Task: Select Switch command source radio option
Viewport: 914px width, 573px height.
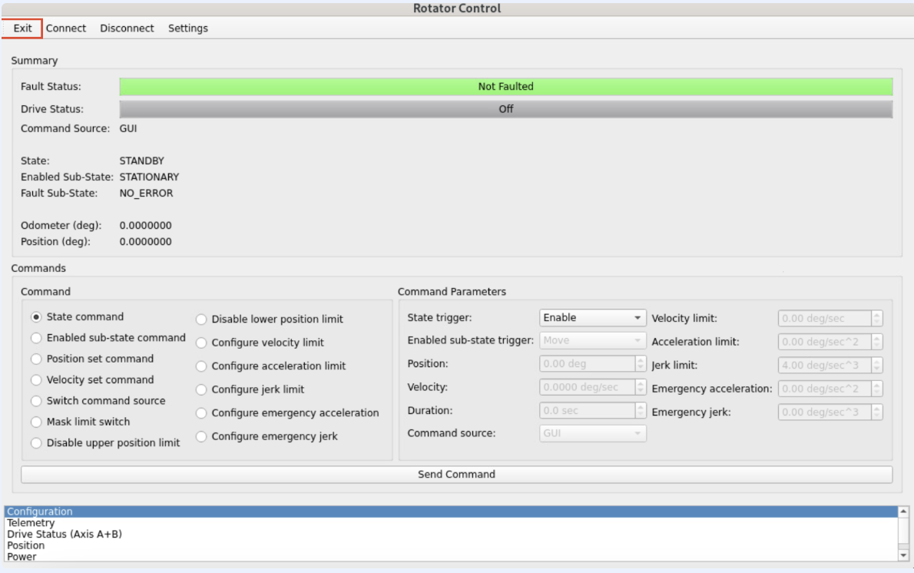Action: [36, 401]
